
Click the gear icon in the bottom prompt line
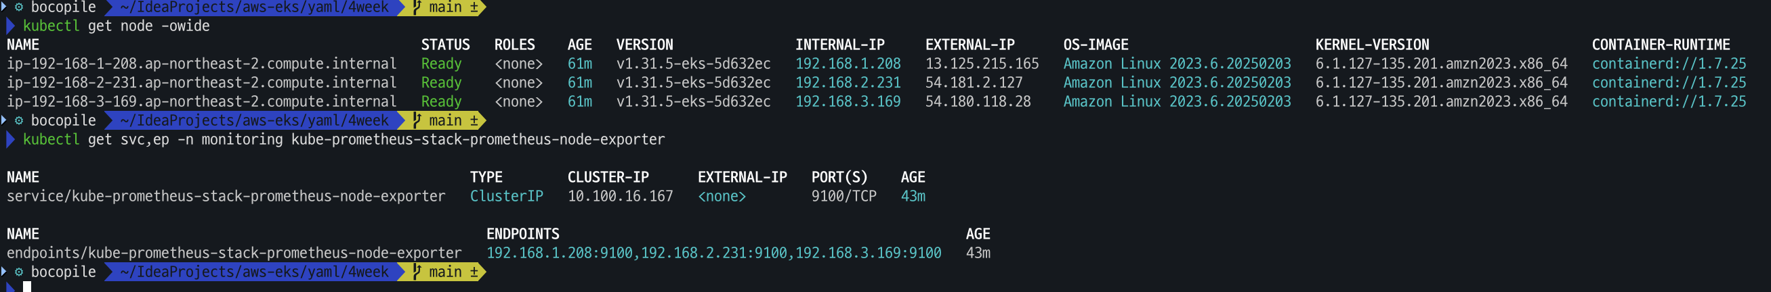point(19,272)
